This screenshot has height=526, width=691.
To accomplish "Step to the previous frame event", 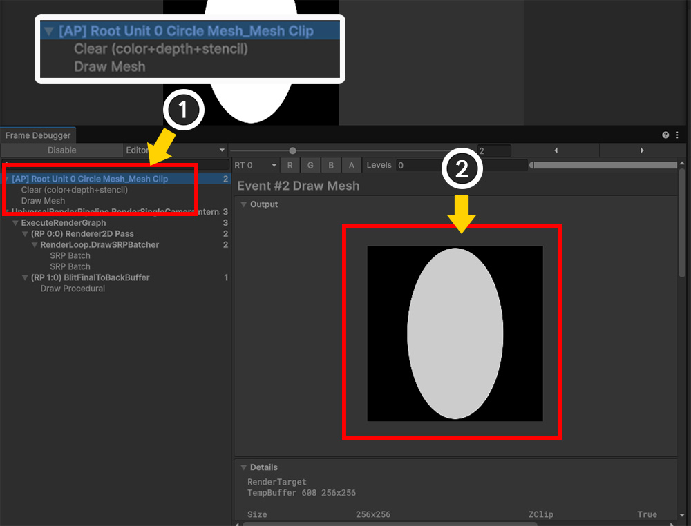I will coord(556,150).
